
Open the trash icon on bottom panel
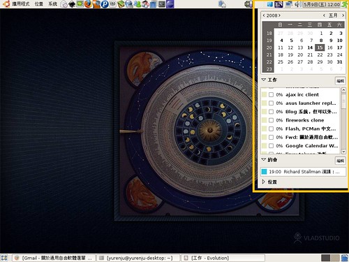345,258
